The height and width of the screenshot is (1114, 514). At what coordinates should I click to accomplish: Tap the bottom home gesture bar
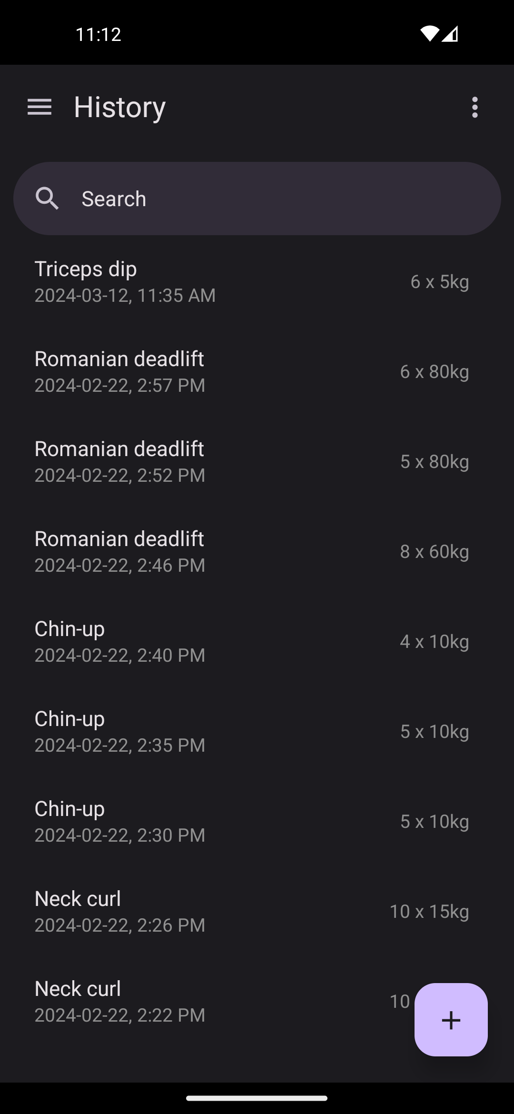point(257,1098)
